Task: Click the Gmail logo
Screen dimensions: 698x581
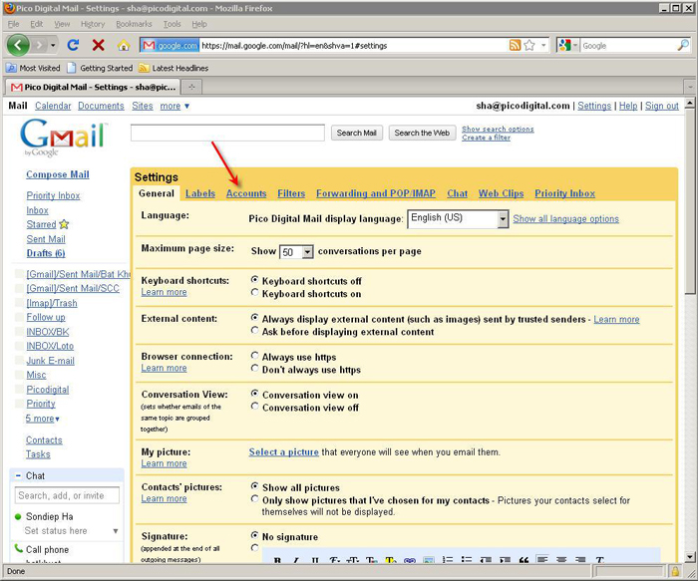Action: click(x=63, y=137)
